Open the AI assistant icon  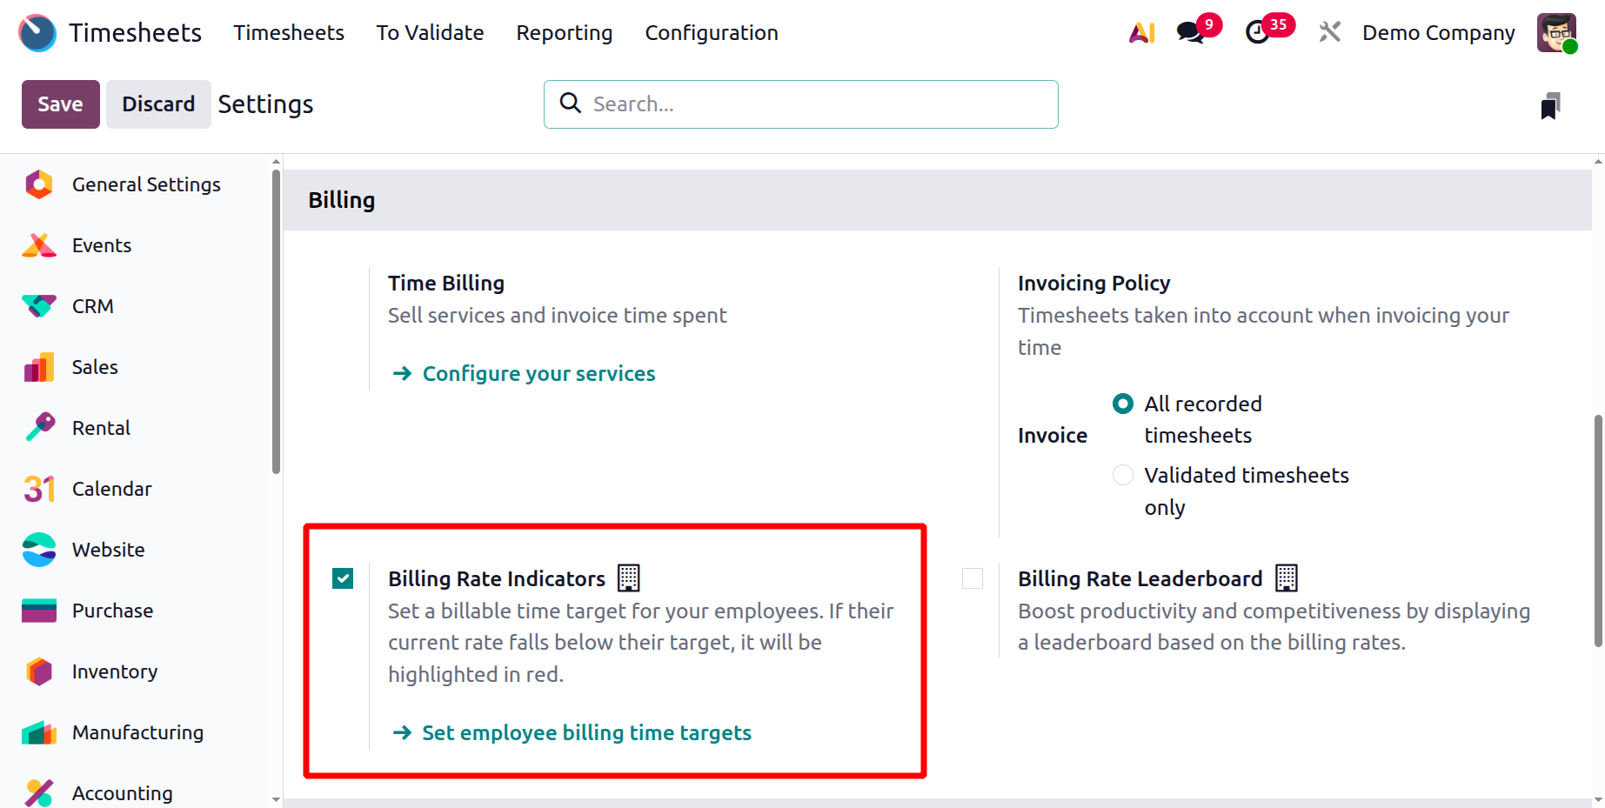1141,33
